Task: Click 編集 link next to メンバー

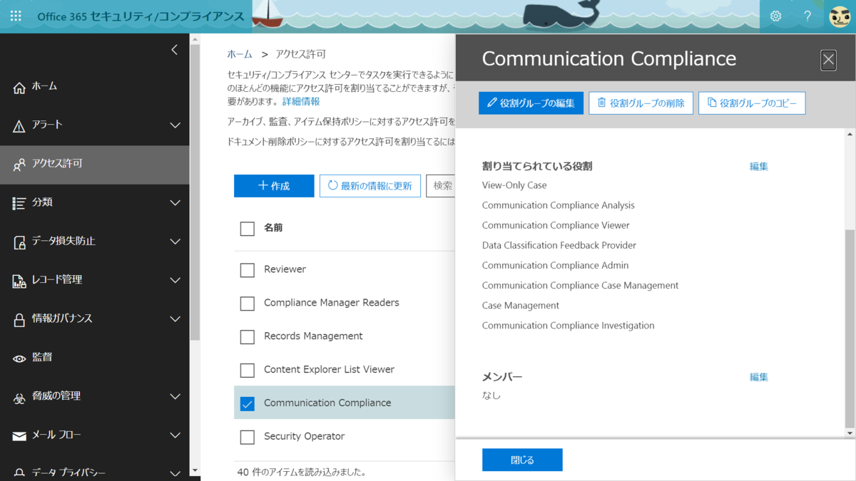Action: coord(759,377)
